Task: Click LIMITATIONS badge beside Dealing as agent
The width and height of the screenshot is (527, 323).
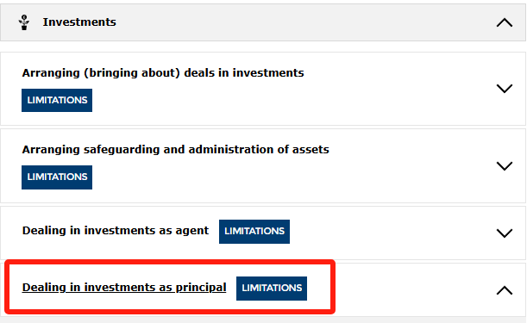Action: (x=254, y=232)
